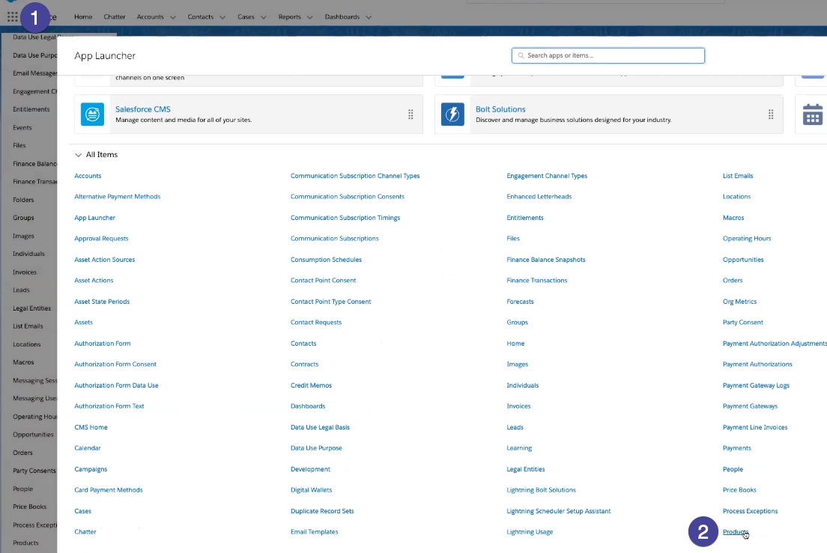Image resolution: width=827 pixels, height=553 pixels.
Task: Open the Cases tab
Action: pos(246,17)
